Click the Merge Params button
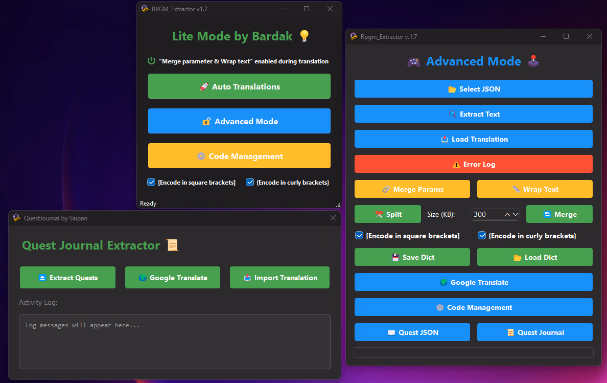Image resolution: width=607 pixels, height=383 pixels. [412, 189]
